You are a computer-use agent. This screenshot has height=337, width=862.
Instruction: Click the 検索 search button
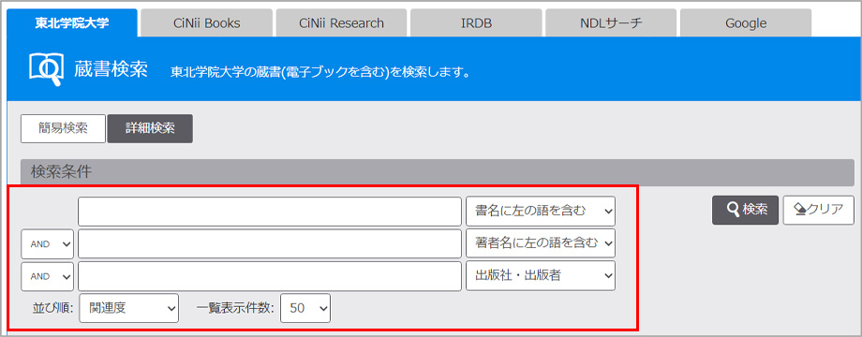click(745, 210)
